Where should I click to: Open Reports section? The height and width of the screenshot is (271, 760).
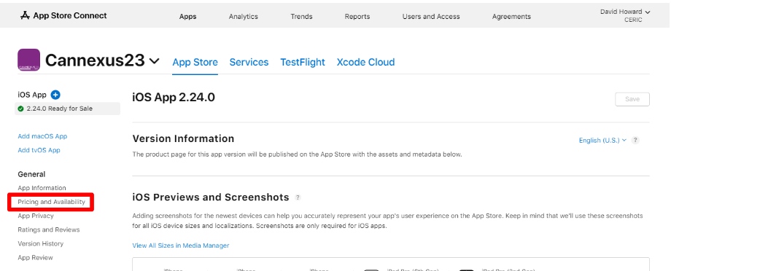pos(357,17)
